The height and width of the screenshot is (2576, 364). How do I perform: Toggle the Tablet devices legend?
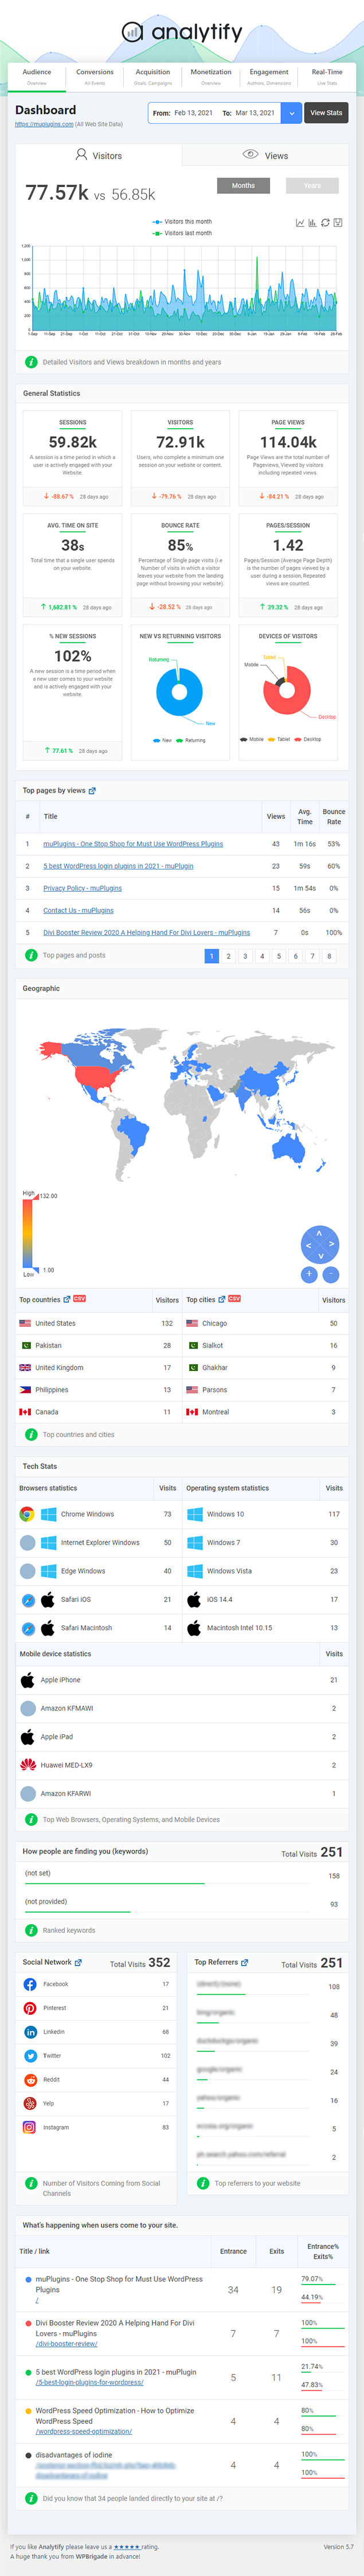(x=280, y=739)
